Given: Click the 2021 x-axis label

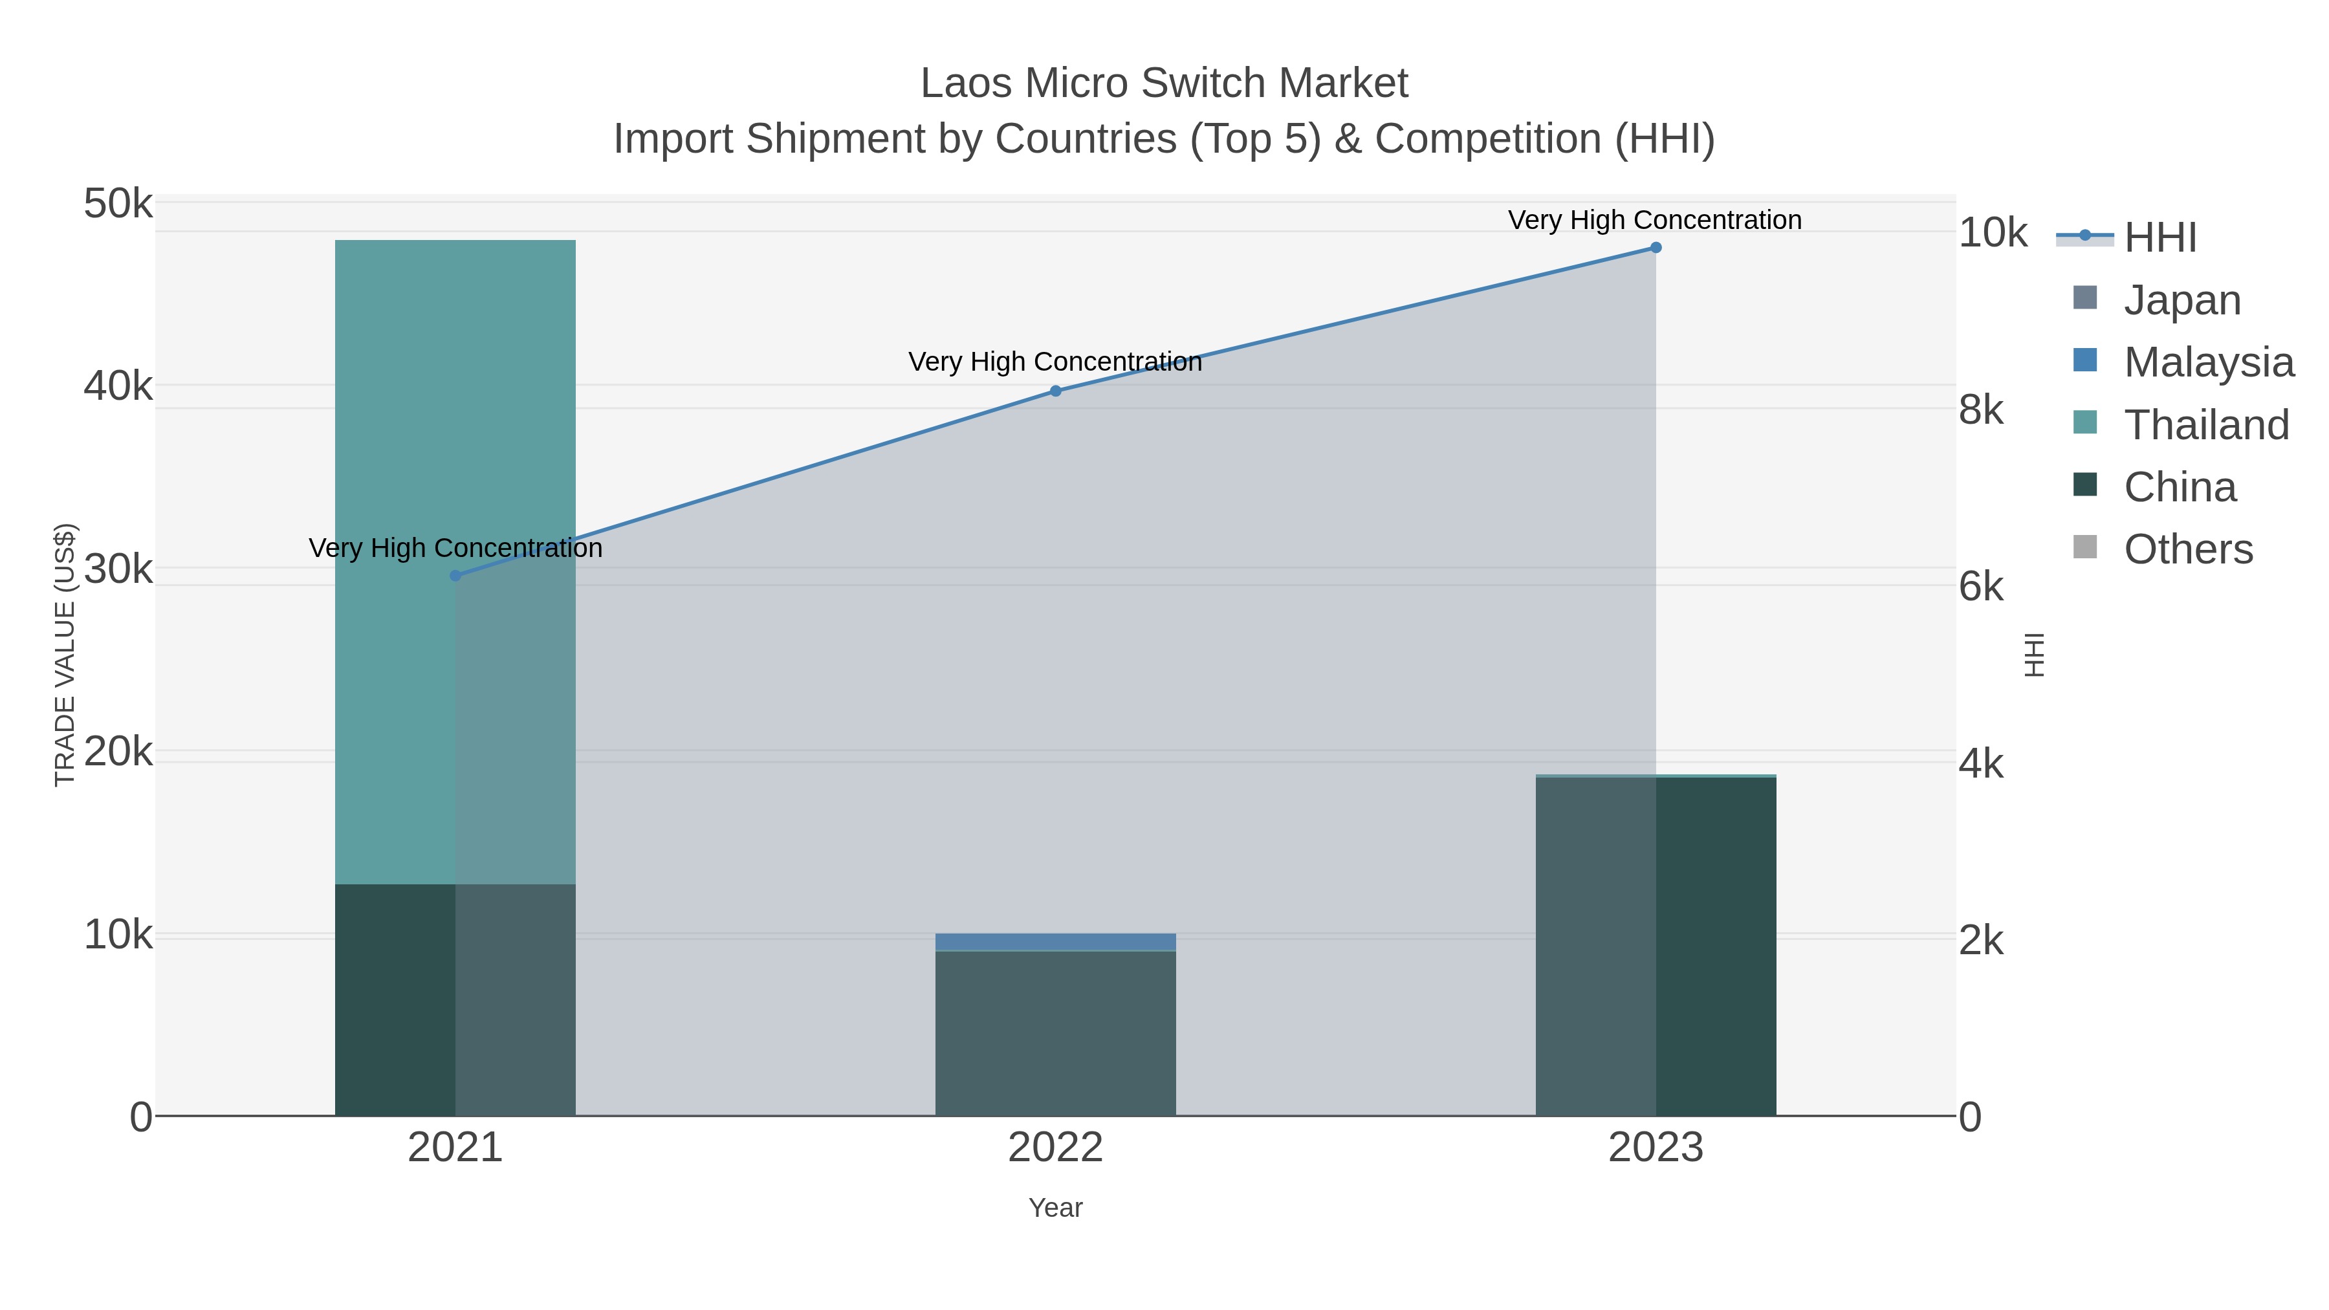Looking at the screenshot, I should pyautogui.click(x=455, y=1148).
